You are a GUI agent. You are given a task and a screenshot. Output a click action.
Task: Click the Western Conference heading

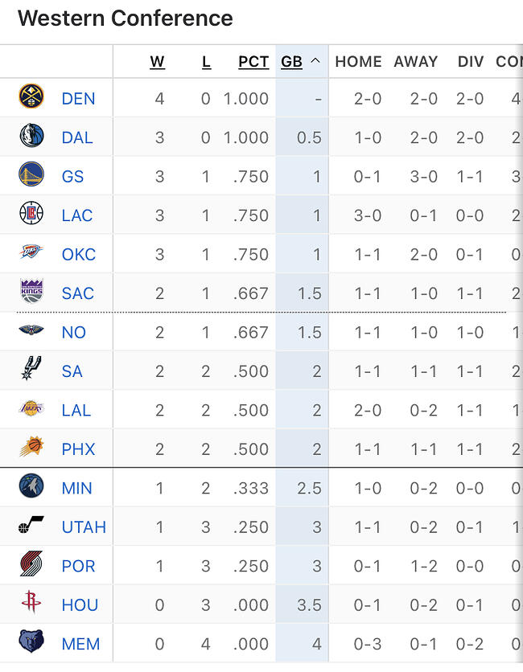pos(126,18)
